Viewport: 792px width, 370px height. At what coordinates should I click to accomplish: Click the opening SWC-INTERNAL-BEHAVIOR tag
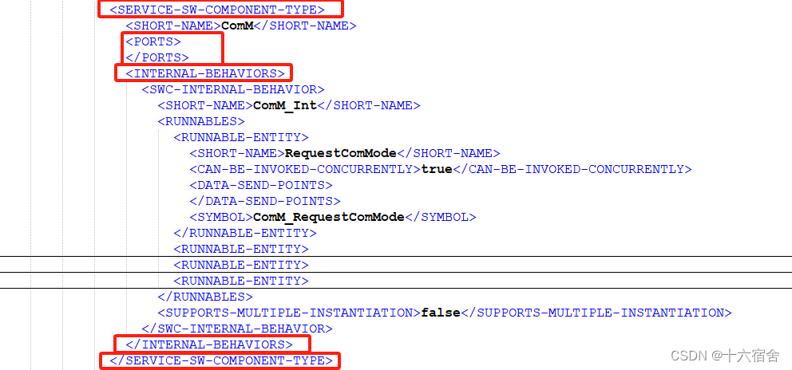click(x=233, y=89)
